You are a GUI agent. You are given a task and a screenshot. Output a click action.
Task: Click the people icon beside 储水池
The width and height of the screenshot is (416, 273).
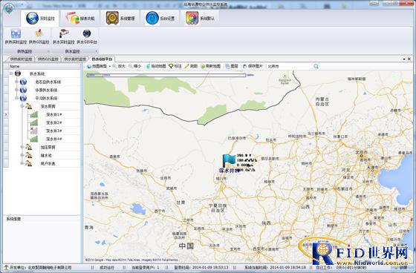click(x=29, y=155)
